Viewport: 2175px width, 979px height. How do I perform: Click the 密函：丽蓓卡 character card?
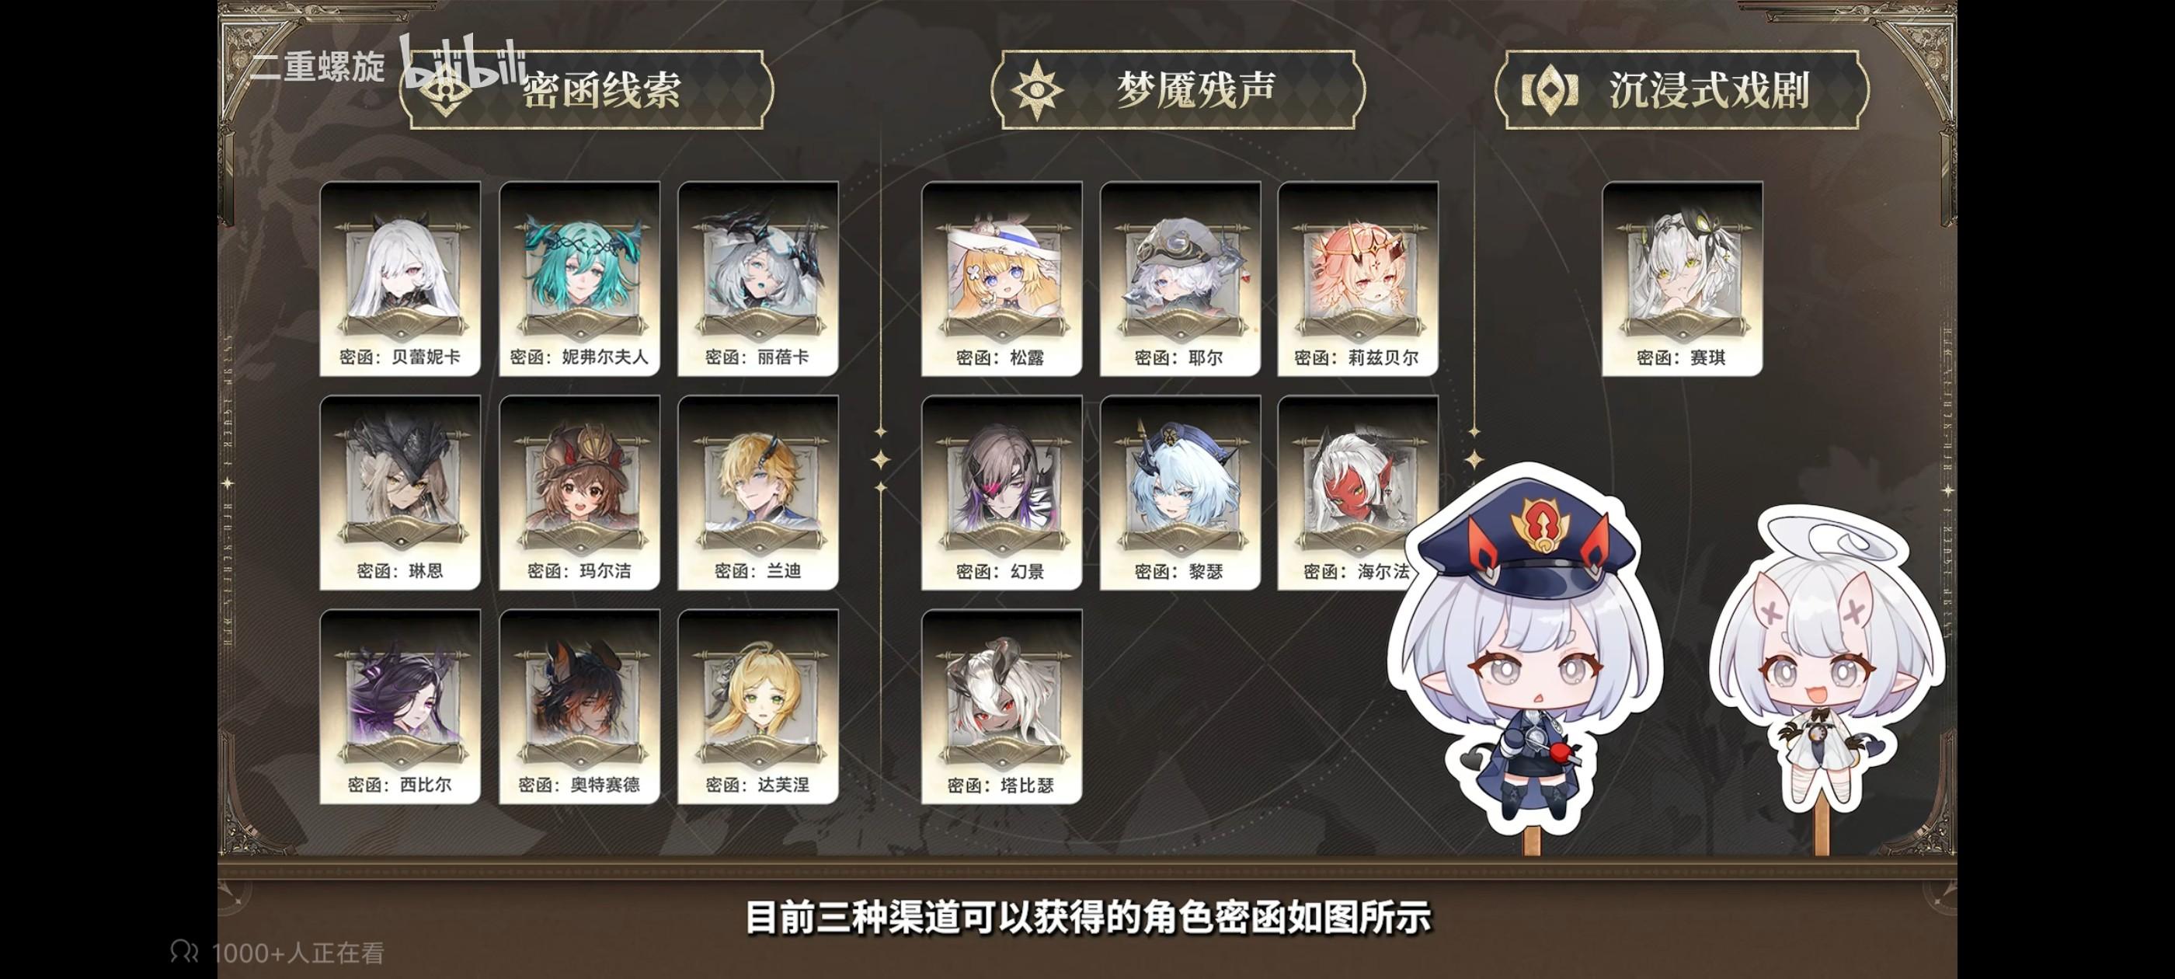click(758, 279)
